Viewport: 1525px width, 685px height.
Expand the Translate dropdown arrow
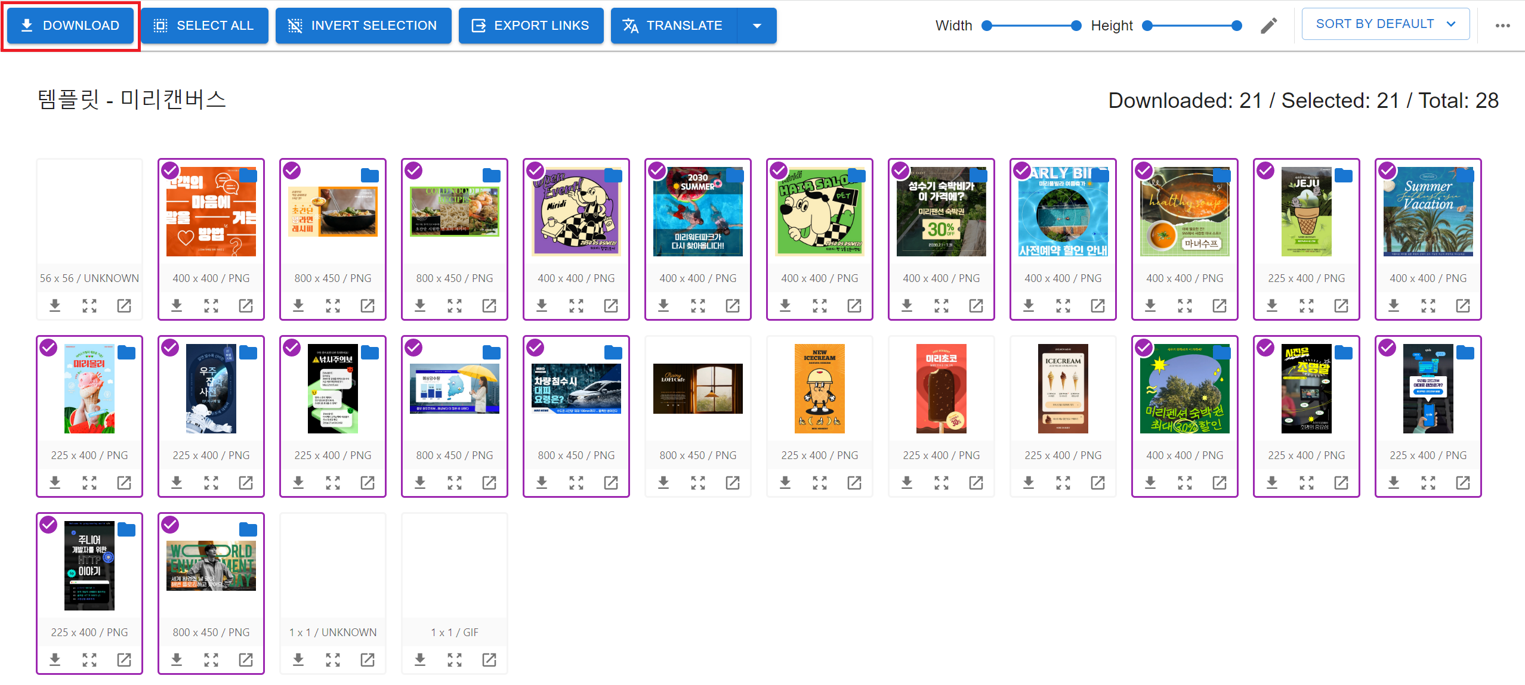(757, 26)
